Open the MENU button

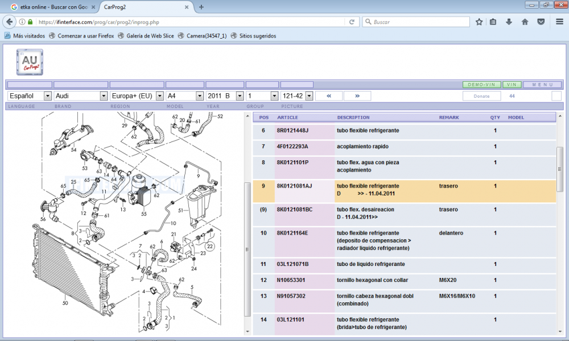coord(542,85)
